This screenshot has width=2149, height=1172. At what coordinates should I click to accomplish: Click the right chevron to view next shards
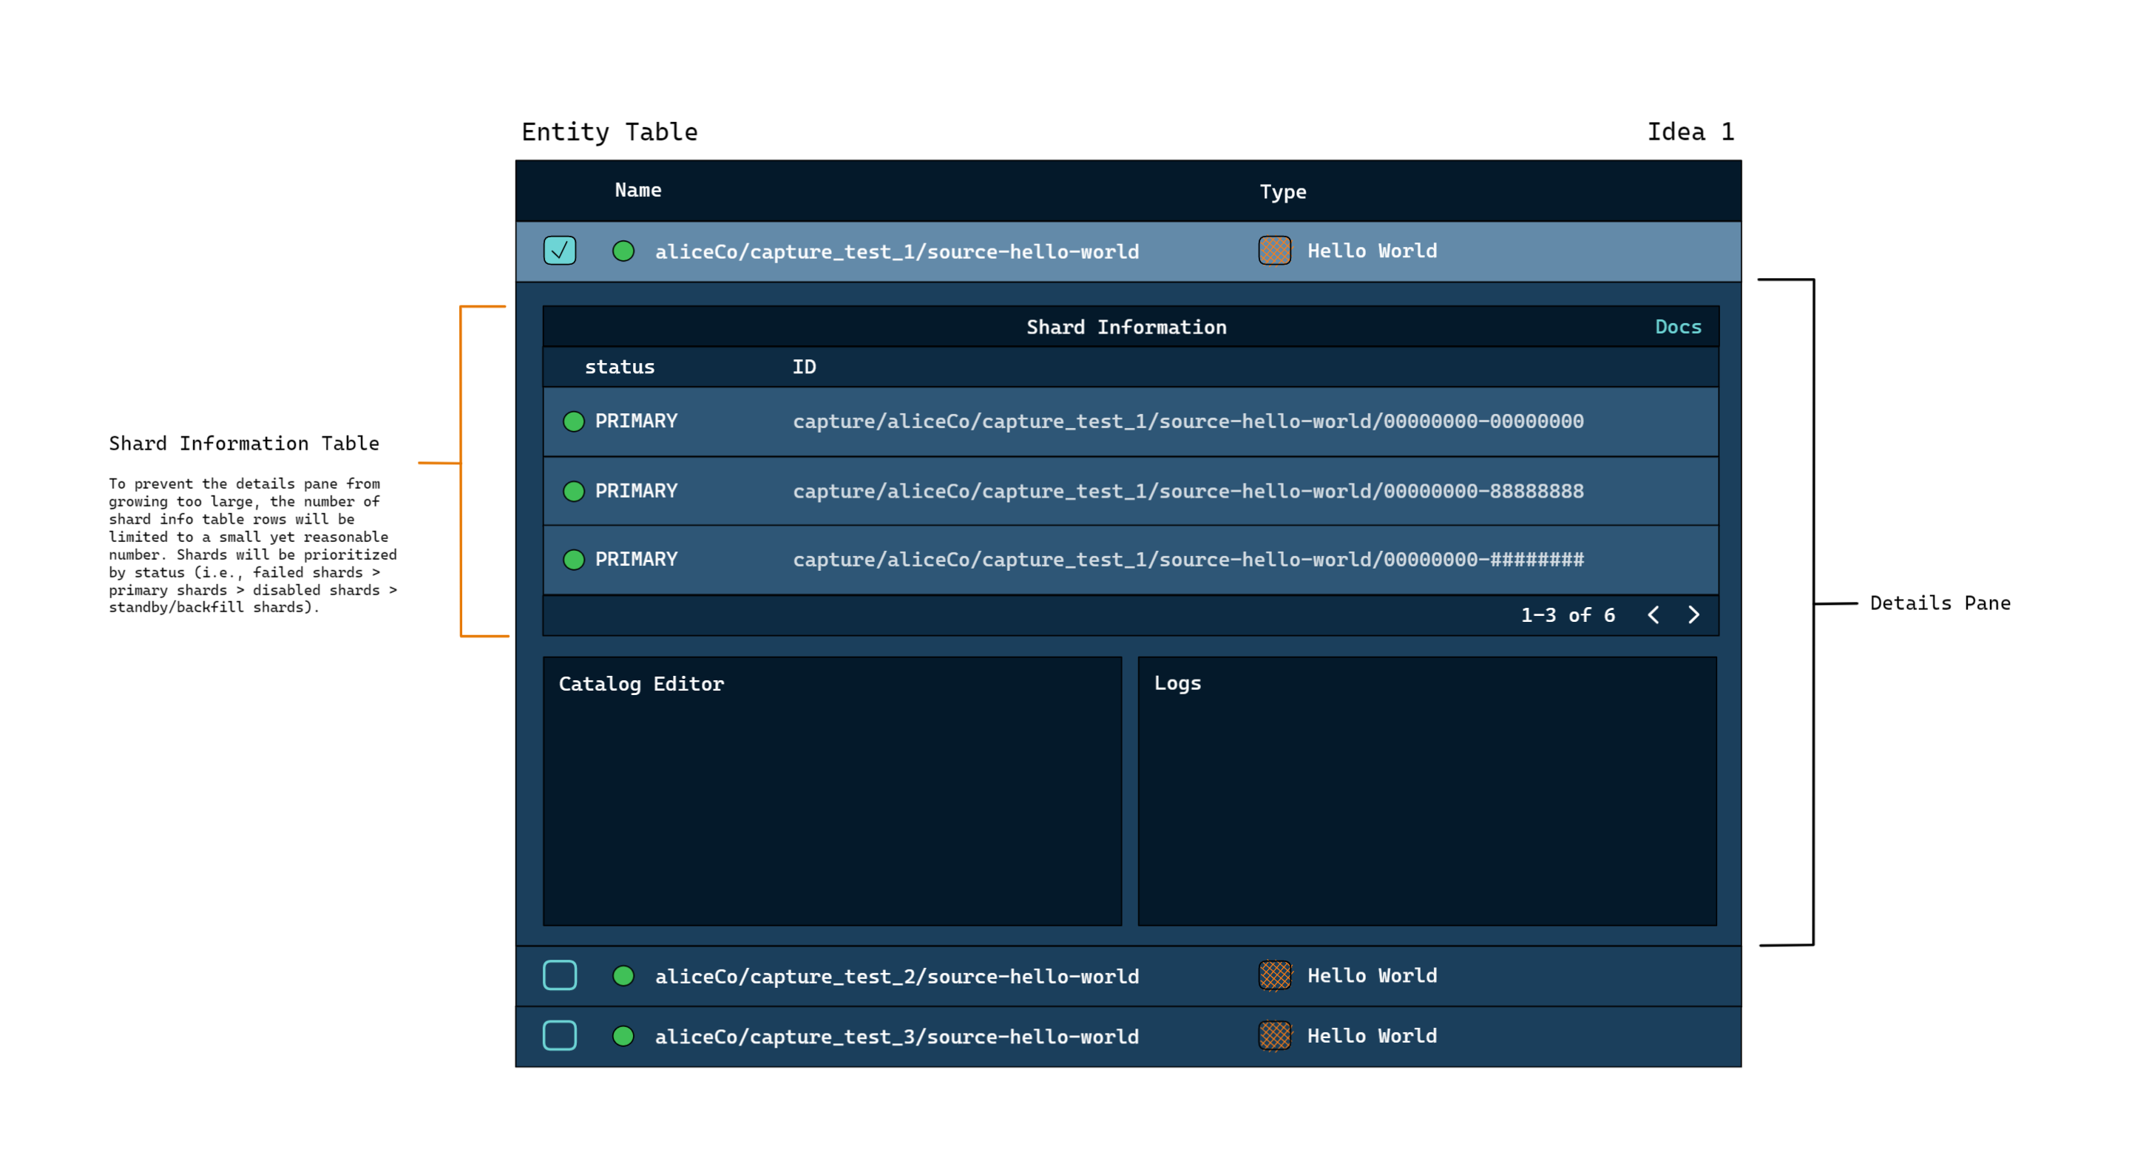pos(1694,614)
